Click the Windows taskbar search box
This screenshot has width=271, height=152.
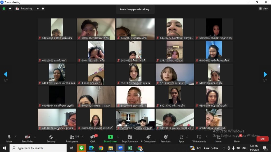(38, 148)
